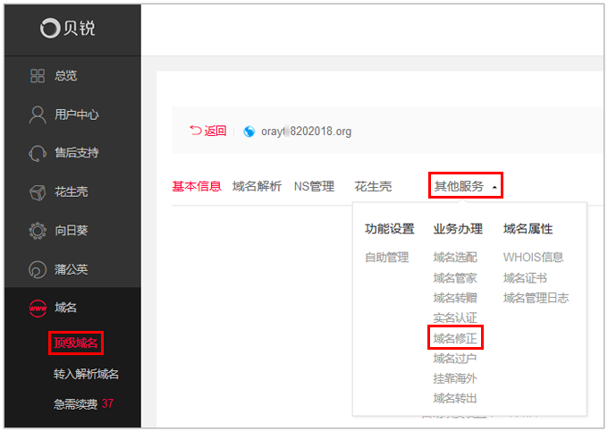Switch to the NS管理 tab
608x432 pixels.
[314, 186]
